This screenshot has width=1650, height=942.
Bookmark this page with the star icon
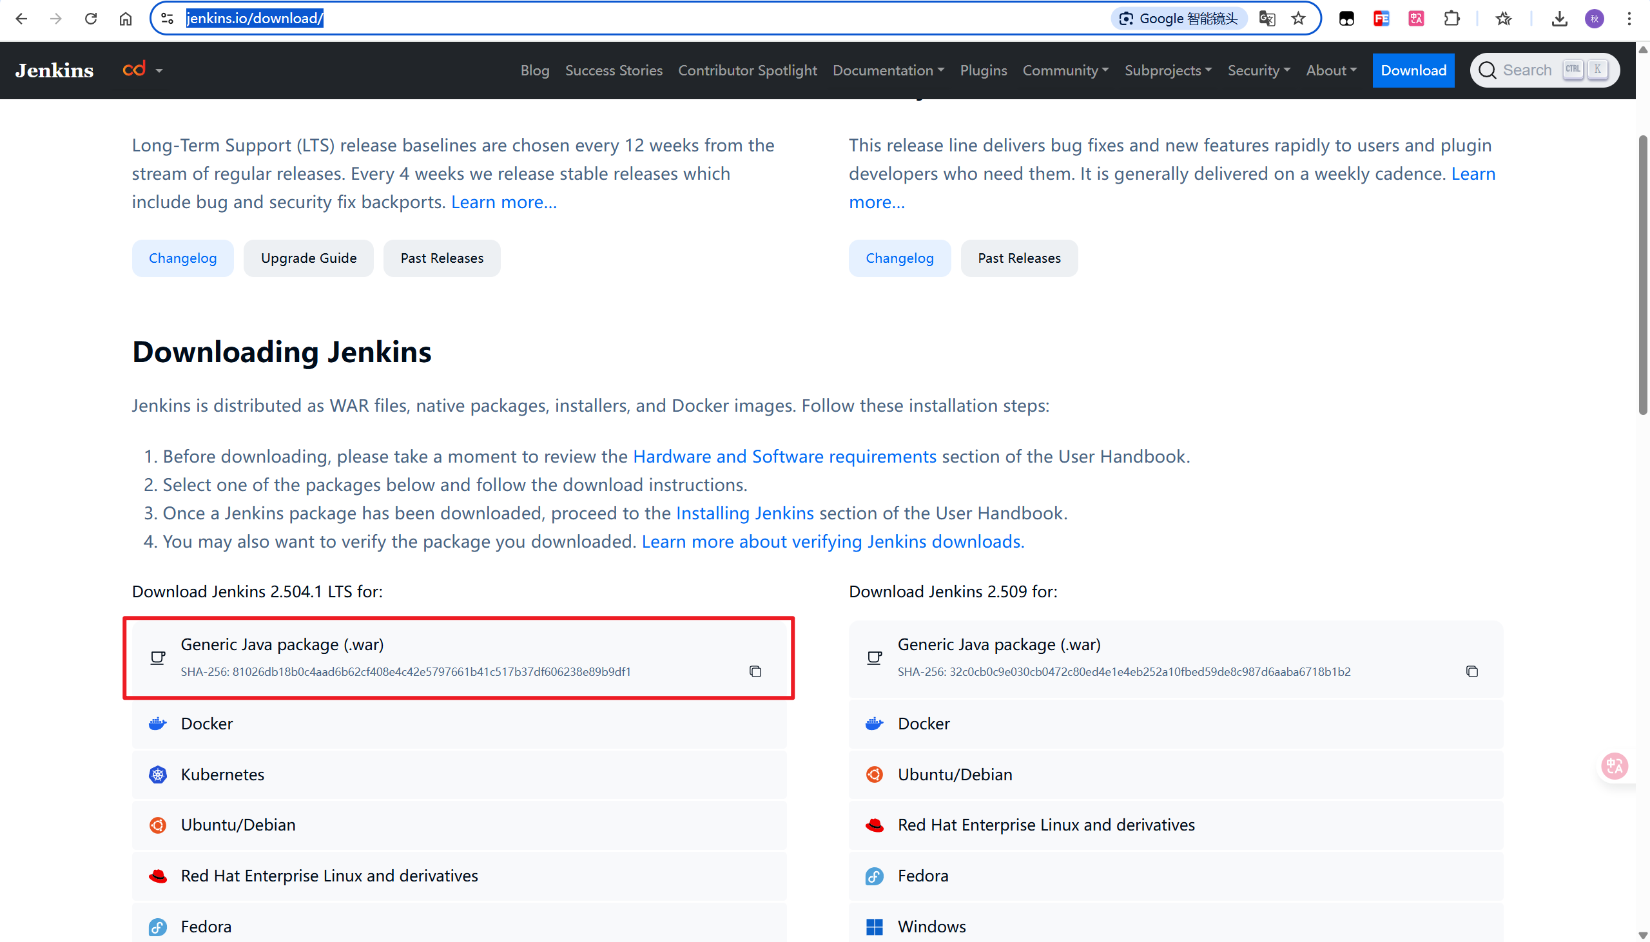[1298, 18]
